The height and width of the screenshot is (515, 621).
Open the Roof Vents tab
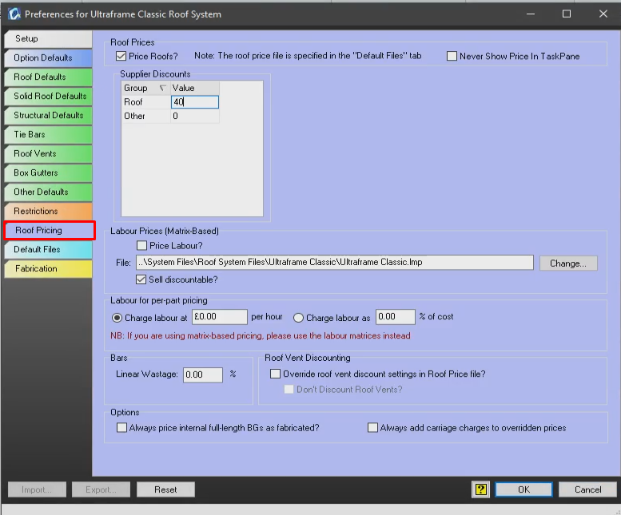[48, 153]
